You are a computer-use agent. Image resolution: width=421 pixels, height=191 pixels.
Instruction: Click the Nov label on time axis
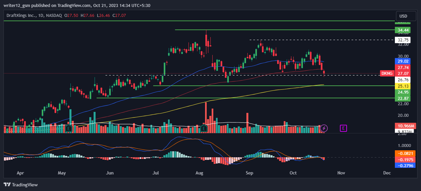pyautogui.click(x=341, y=173)
